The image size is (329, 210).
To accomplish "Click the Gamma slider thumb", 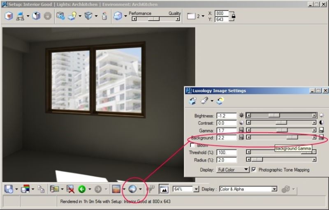I will pyautogui.click(x=282, y=130).
